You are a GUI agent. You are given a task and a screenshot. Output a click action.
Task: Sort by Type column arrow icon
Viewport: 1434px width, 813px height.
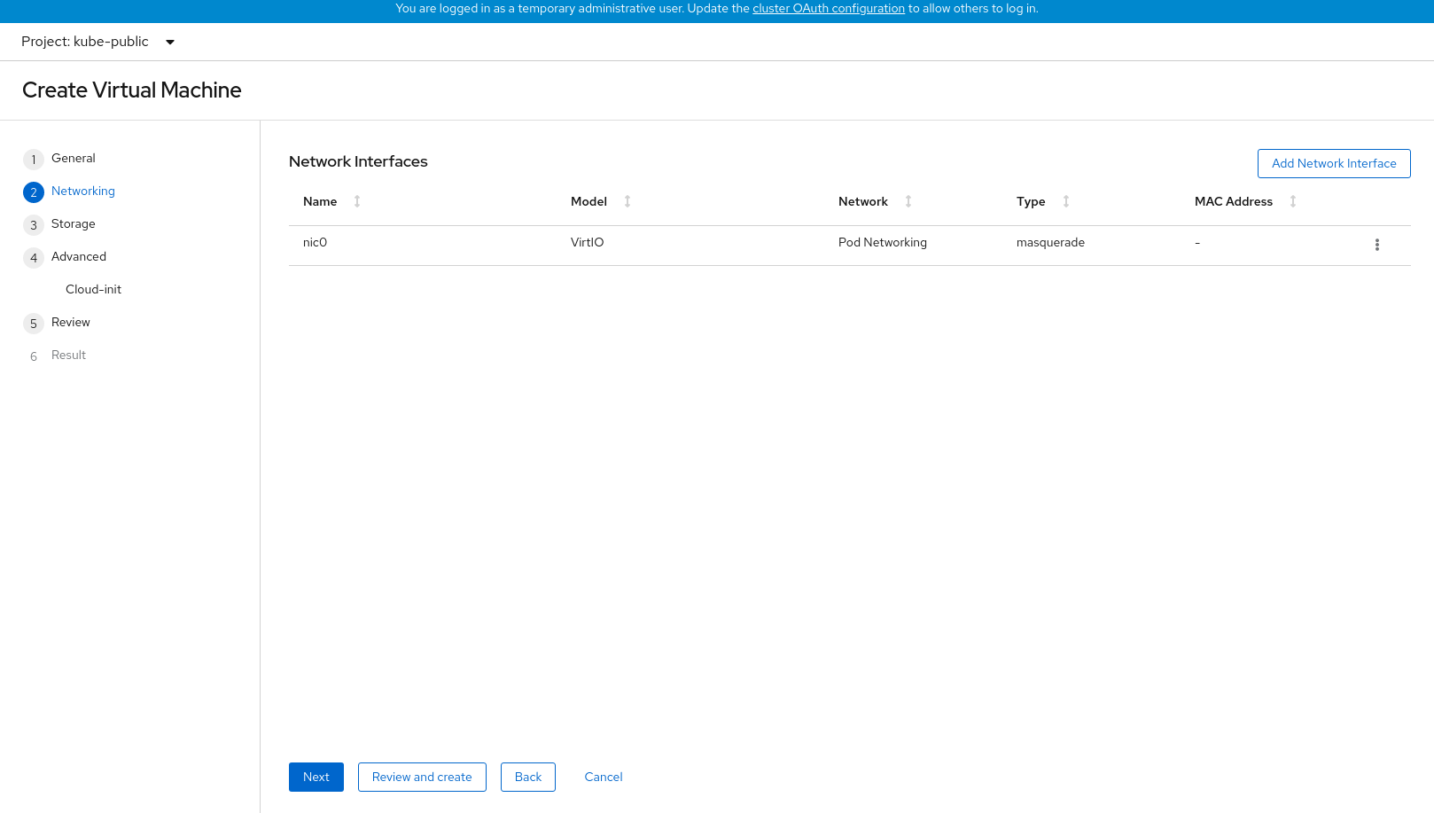1066,201
